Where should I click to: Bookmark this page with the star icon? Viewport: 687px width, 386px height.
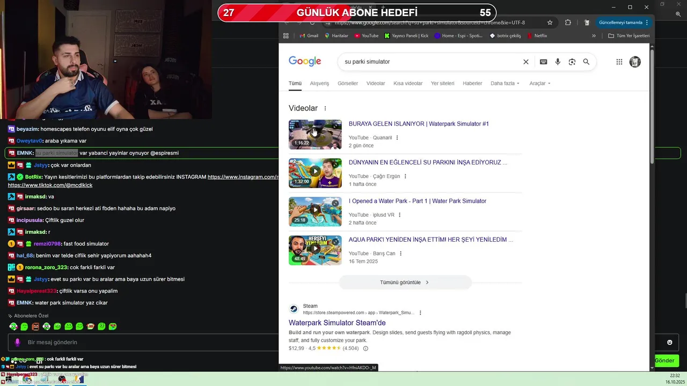coord(550,23)
